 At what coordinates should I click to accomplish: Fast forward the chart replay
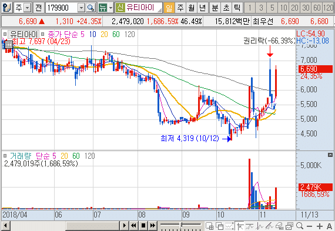coord(153,226)
